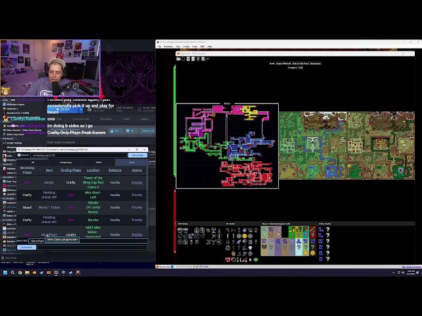Click the question mark in red dungeon cell
This screenshot has height=316, width=422.
pos(313,235)
